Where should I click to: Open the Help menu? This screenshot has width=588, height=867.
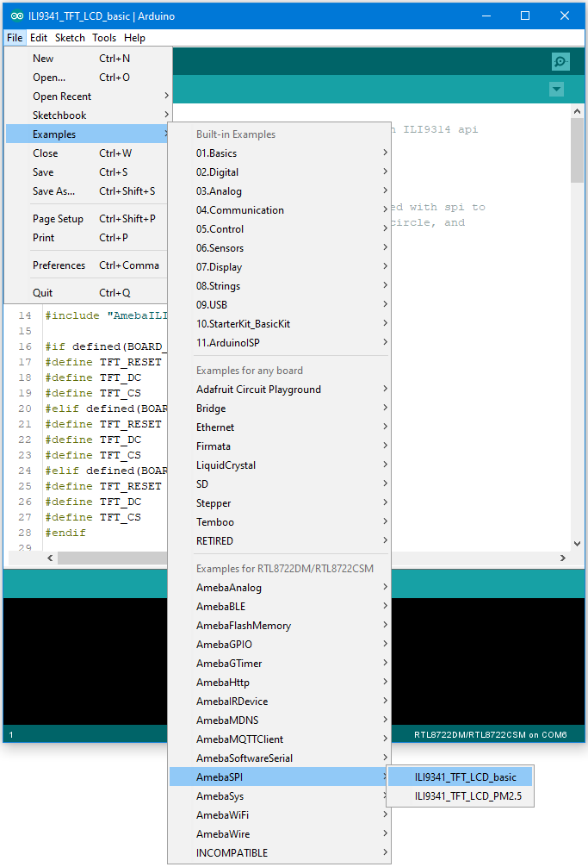[x=134, y=38]
